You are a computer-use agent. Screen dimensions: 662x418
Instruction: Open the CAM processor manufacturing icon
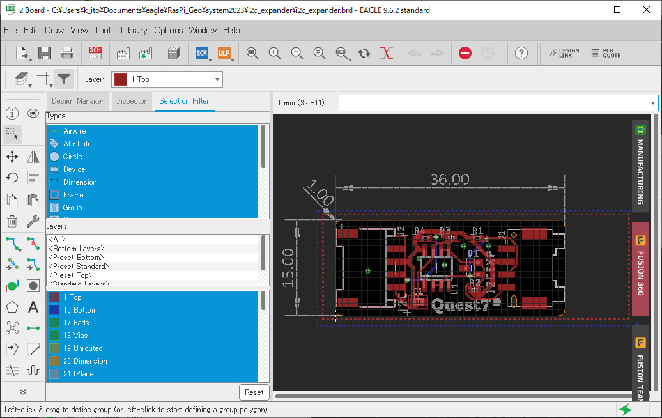pyautogui.click(x=123, y=53)
